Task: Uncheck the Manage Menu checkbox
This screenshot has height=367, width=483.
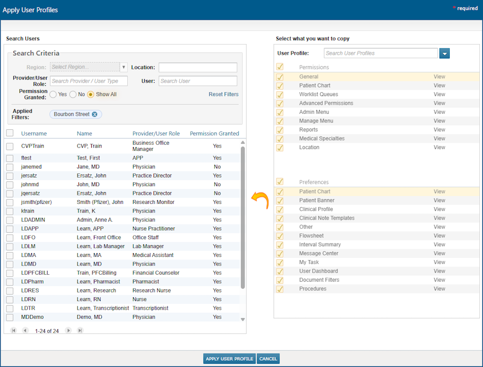Action: (x=280, y=121)
